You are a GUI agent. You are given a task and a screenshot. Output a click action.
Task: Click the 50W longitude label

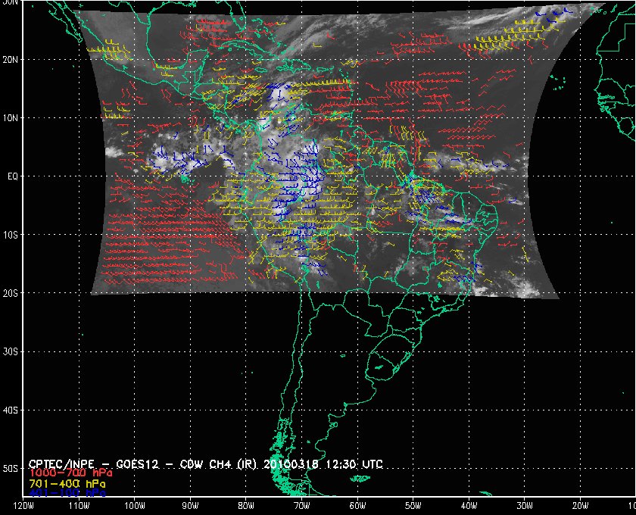click(x=413, y=506)
